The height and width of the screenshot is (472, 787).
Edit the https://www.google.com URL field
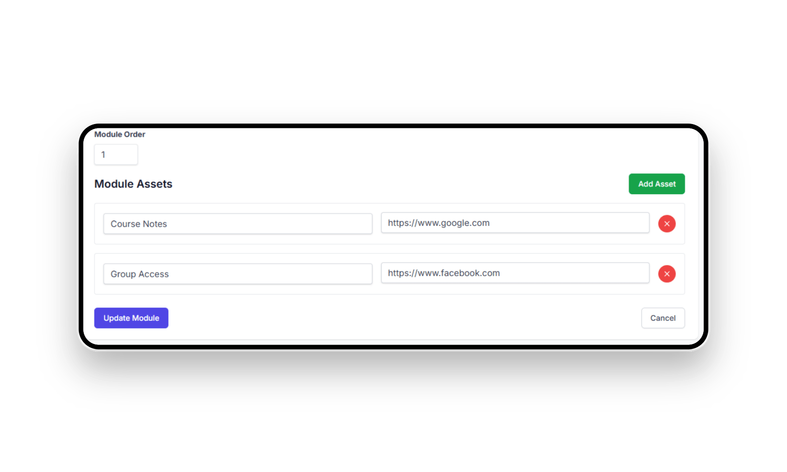(515, 223)
